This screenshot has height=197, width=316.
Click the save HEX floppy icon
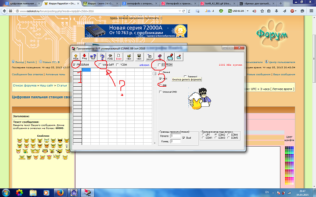139,56
